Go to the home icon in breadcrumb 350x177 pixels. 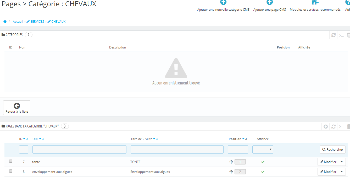(x=5, y=22)
